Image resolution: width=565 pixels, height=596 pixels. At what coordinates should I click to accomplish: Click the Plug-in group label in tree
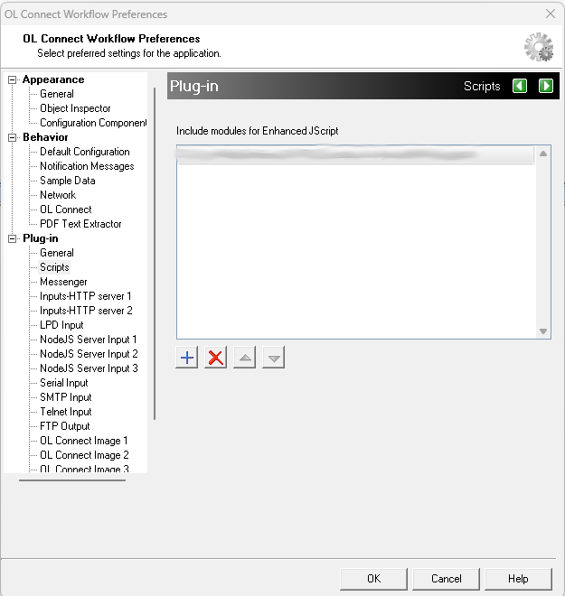(x=41, y=238)
